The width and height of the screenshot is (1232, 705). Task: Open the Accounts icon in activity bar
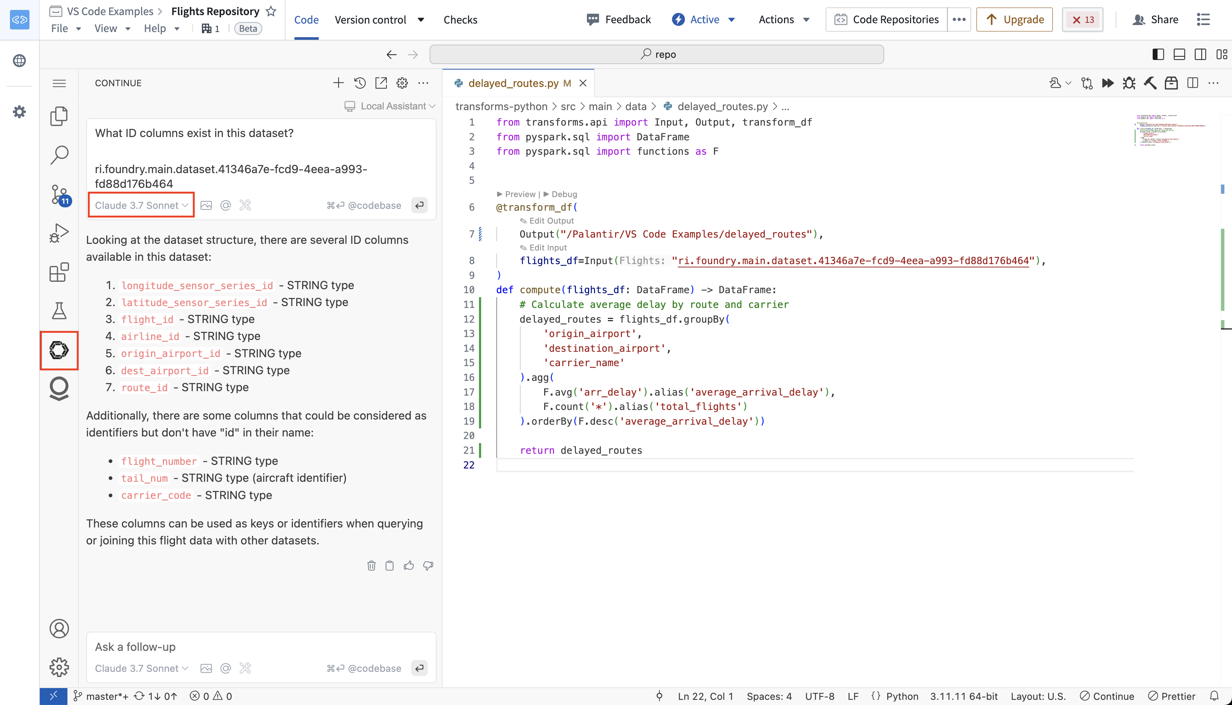[x=59, y=628]
